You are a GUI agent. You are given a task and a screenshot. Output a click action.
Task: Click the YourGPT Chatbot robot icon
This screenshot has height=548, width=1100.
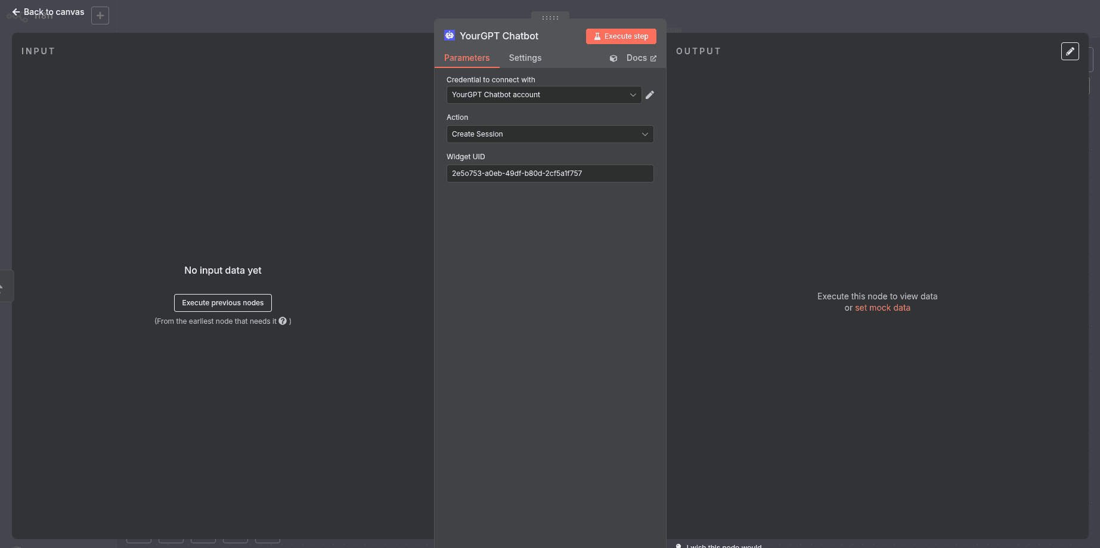click(x=450, y=36)
